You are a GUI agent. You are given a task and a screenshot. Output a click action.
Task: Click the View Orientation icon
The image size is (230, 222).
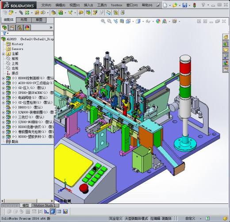[128, 21]
